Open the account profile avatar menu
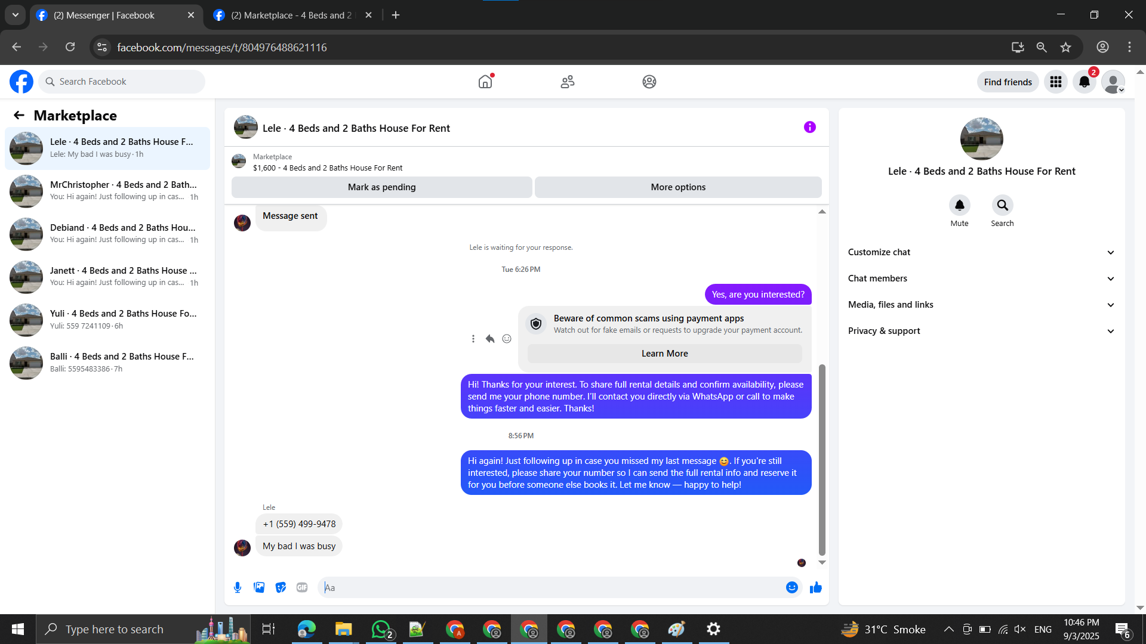 pyautogui.click(x=1113, y=82)
